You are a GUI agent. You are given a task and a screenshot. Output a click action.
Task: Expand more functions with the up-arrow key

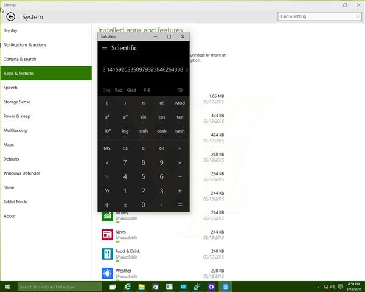click(x=107, y=205)
